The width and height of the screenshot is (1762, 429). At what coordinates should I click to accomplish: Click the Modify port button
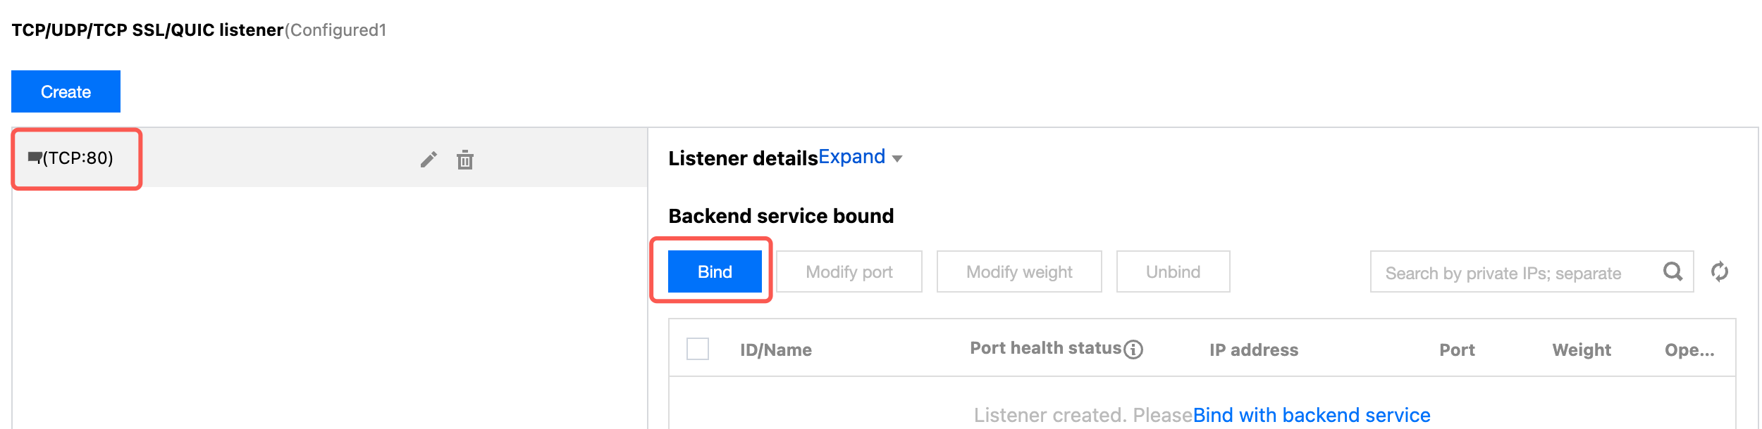[x=849, y=272]
